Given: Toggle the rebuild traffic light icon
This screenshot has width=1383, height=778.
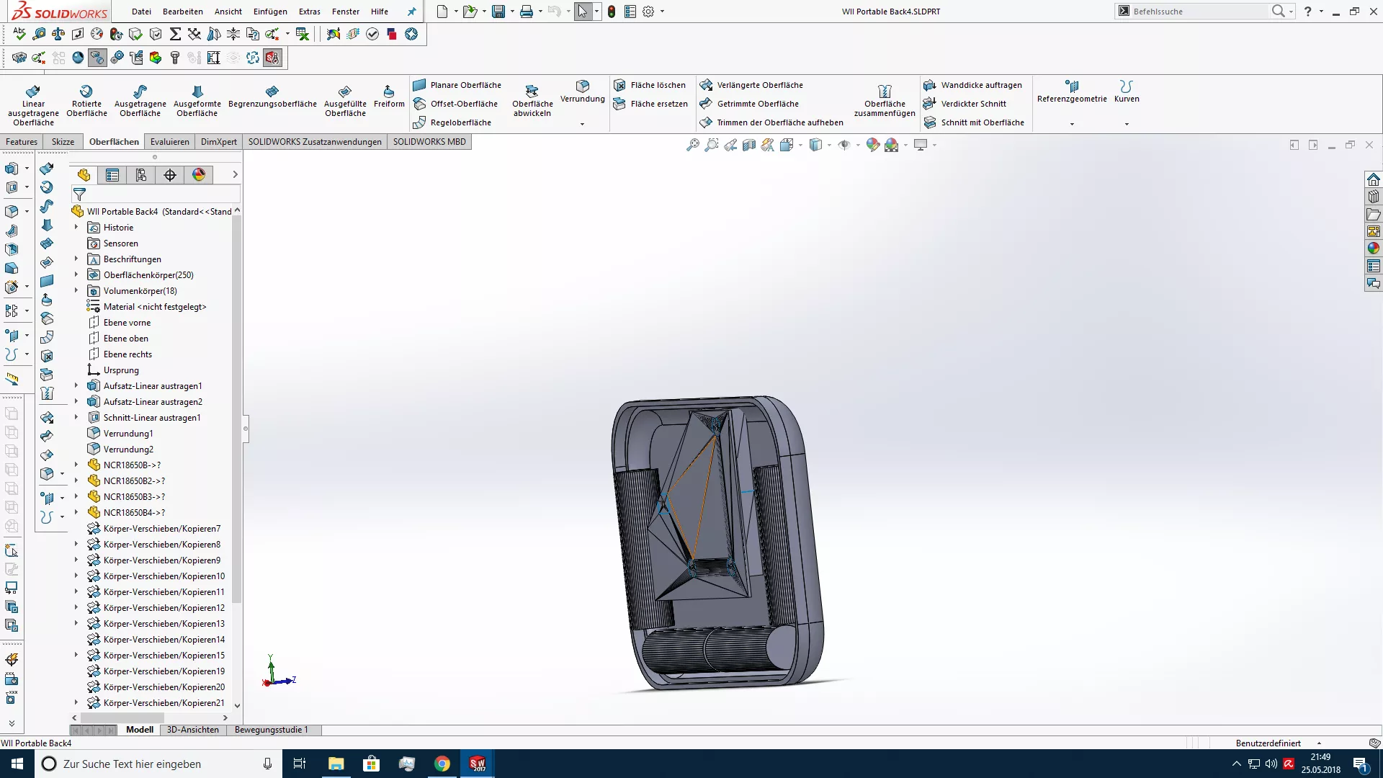Looking at the screenshot, I should (x=612, y=12).
